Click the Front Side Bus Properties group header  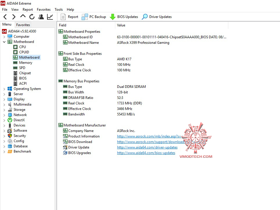tap(80, 53)
